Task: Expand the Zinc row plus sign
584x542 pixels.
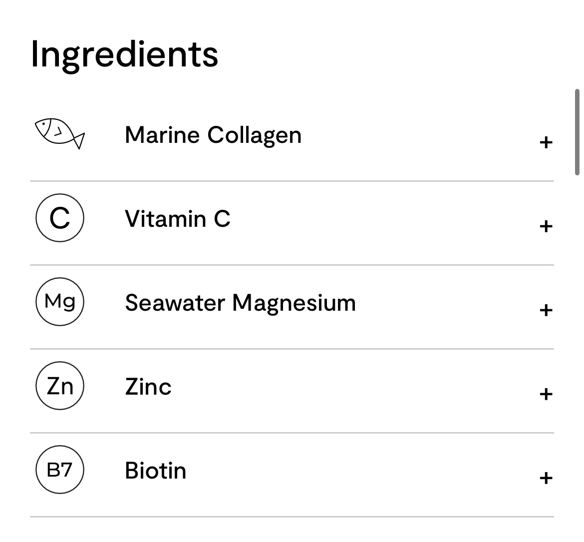Action: [x=546, y=395]
